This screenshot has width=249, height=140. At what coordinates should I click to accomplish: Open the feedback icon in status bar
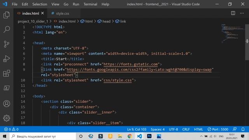coord(234,129)
